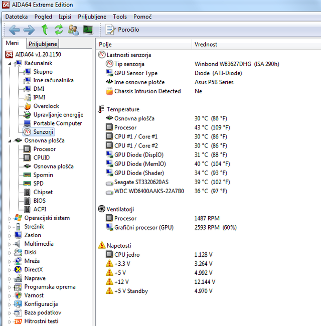The width and height of the screenshot is (321, 326).
Task: Refresh the sensor readings
Action: coord(59,30)
